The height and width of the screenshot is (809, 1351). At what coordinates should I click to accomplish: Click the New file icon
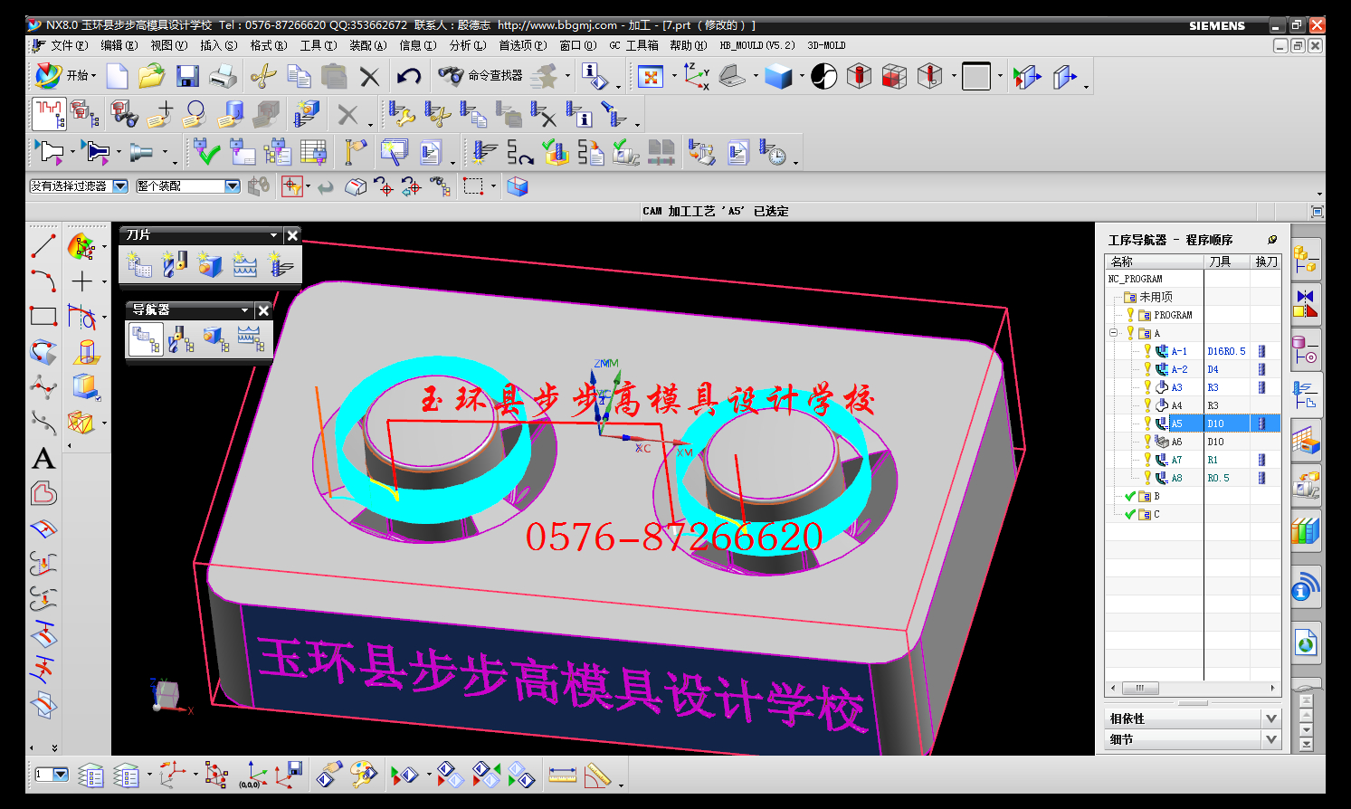(118, 76)
